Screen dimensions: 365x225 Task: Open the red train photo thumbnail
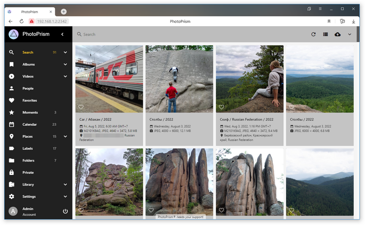109,79
